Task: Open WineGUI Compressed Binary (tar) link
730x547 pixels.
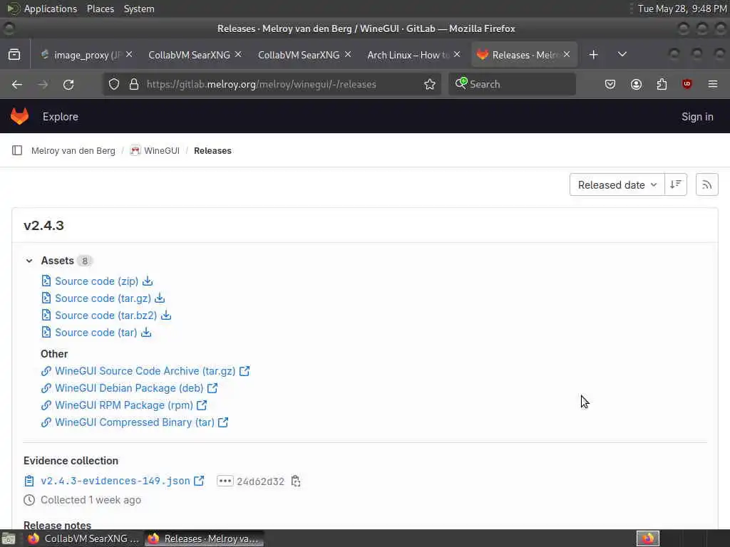Action: pos(135,422)
